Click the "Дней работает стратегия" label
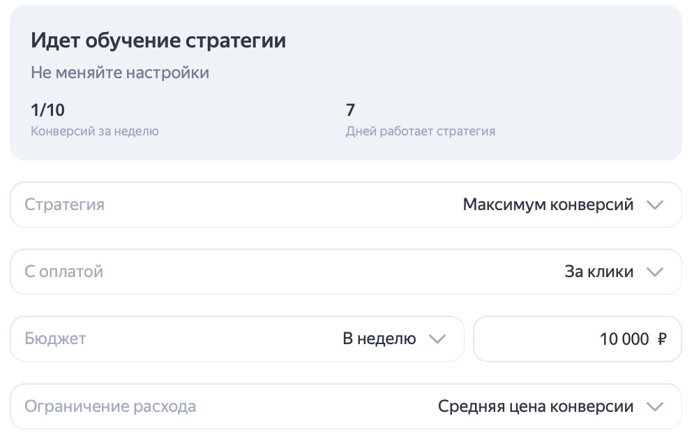 click(x=421, y=131)
